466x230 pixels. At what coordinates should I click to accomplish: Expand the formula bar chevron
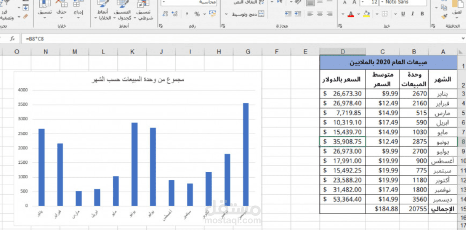click(463, 39)
